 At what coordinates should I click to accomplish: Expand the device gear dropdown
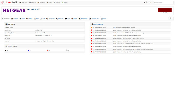pos(171,18)
